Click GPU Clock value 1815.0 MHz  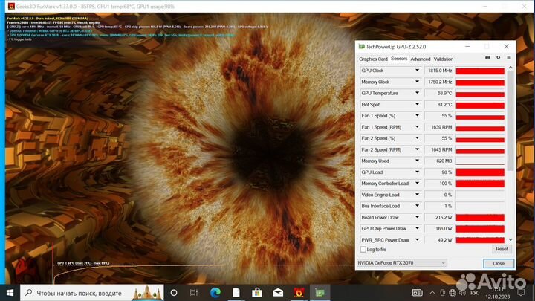(x=440, y=71)
